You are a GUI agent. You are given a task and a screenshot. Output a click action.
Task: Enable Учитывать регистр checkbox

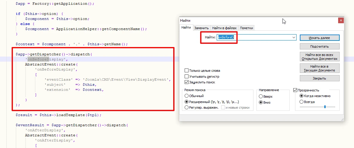(186, 76)
